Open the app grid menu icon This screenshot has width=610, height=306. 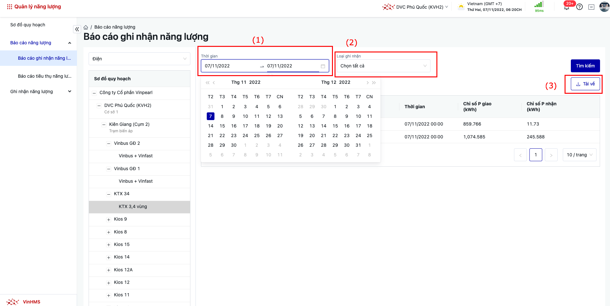tap(10, 7)
